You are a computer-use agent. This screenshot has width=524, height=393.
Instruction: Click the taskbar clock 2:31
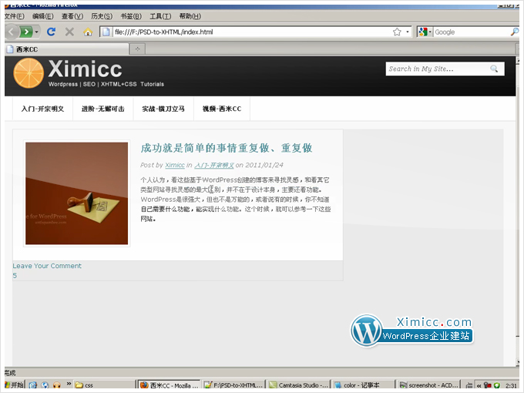[511, 385]
